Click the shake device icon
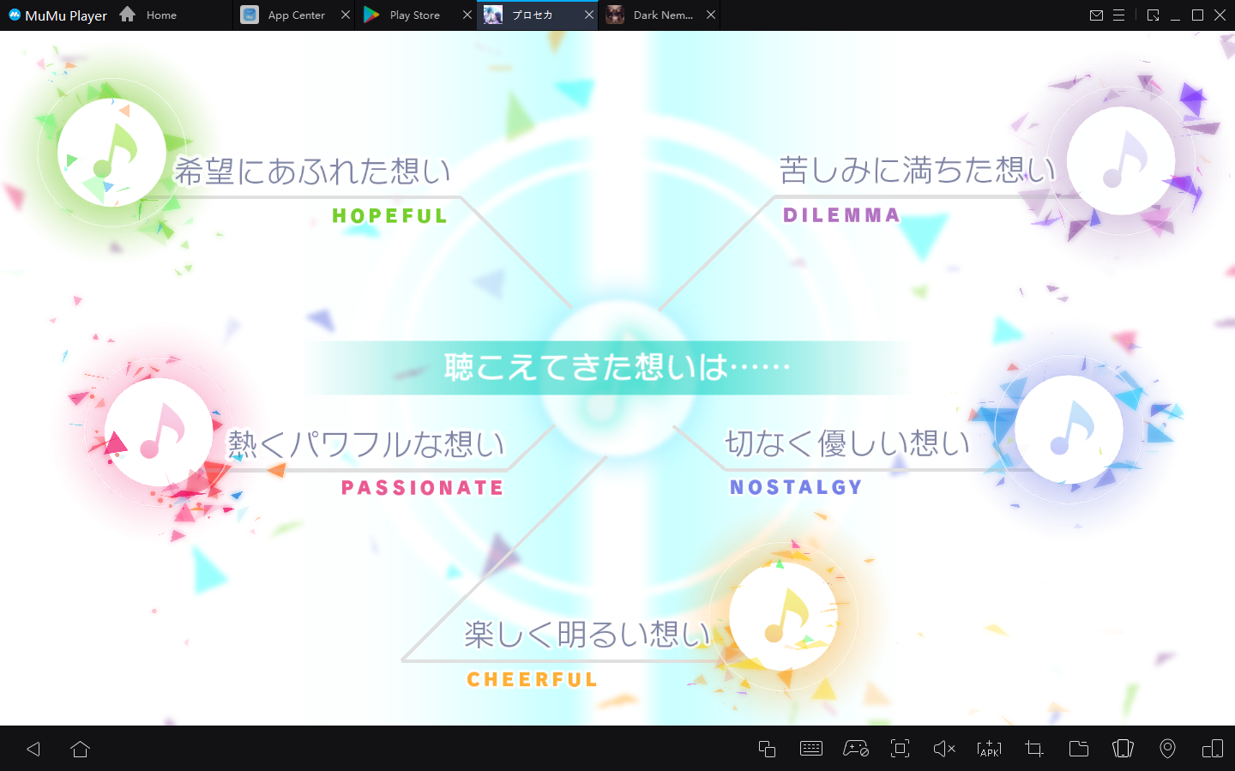Viewport: 1235px width, 771px height. point(1123,749)
